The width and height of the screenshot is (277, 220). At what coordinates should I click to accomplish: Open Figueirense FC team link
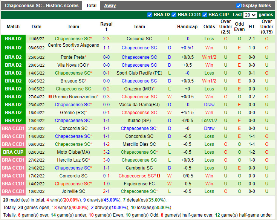[139, 184]
